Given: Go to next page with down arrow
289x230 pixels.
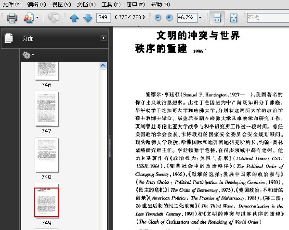Looking at the screenshot, I should click(88, 18).
